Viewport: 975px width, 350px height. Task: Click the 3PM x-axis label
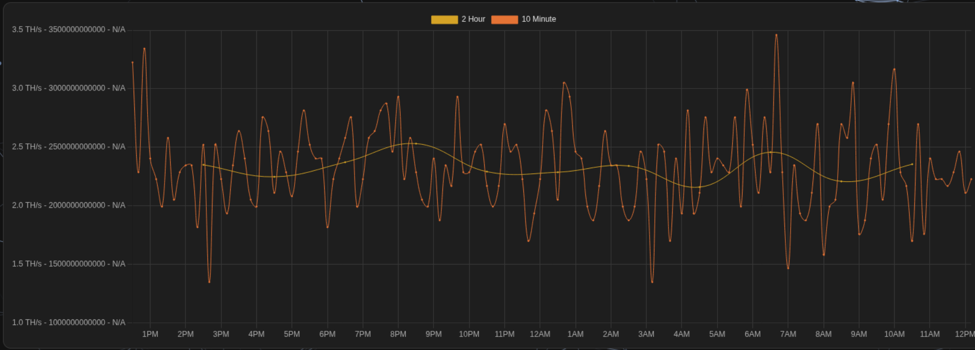(x=221, y=334)
